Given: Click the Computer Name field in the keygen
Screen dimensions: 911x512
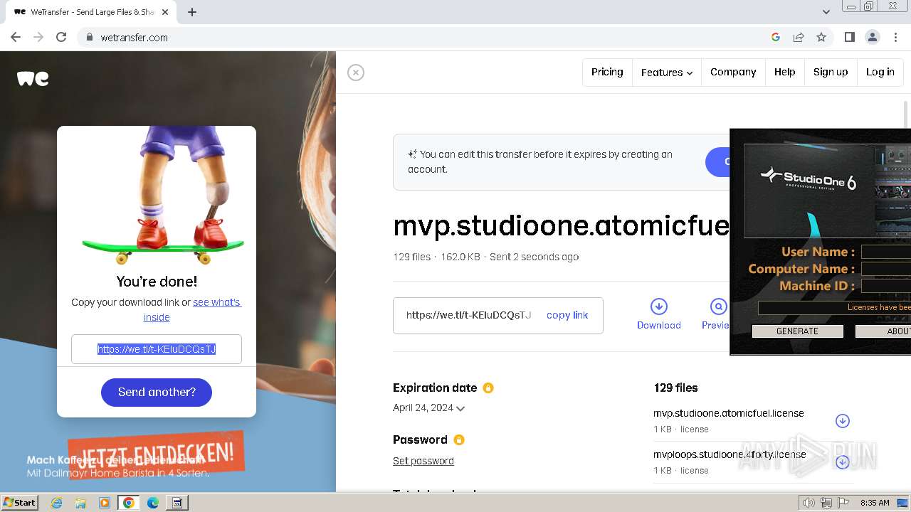Looking at the screenshot, I should click(x=886, y=269).
